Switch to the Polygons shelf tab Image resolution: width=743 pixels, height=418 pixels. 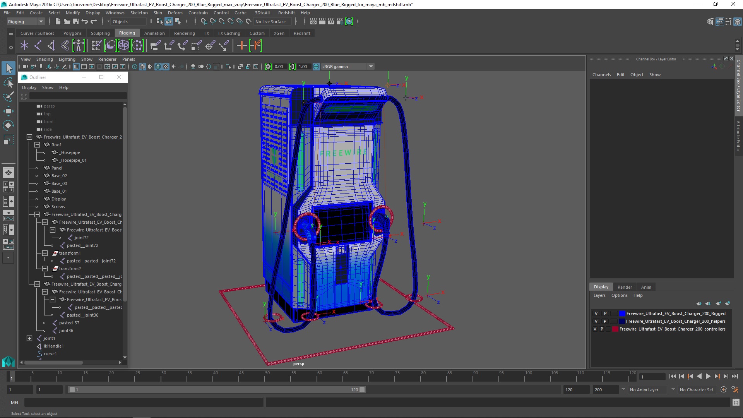pos(72,33)
